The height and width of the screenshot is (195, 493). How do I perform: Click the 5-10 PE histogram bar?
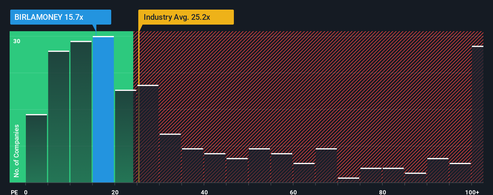click(x=59, y=117)
